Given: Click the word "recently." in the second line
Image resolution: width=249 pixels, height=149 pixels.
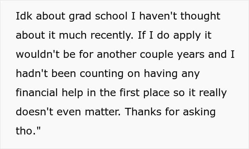Looking at the screenshot, I should coord(112,35).
